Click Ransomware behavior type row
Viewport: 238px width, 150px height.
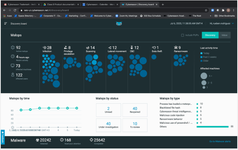click(x=181, y=119)
